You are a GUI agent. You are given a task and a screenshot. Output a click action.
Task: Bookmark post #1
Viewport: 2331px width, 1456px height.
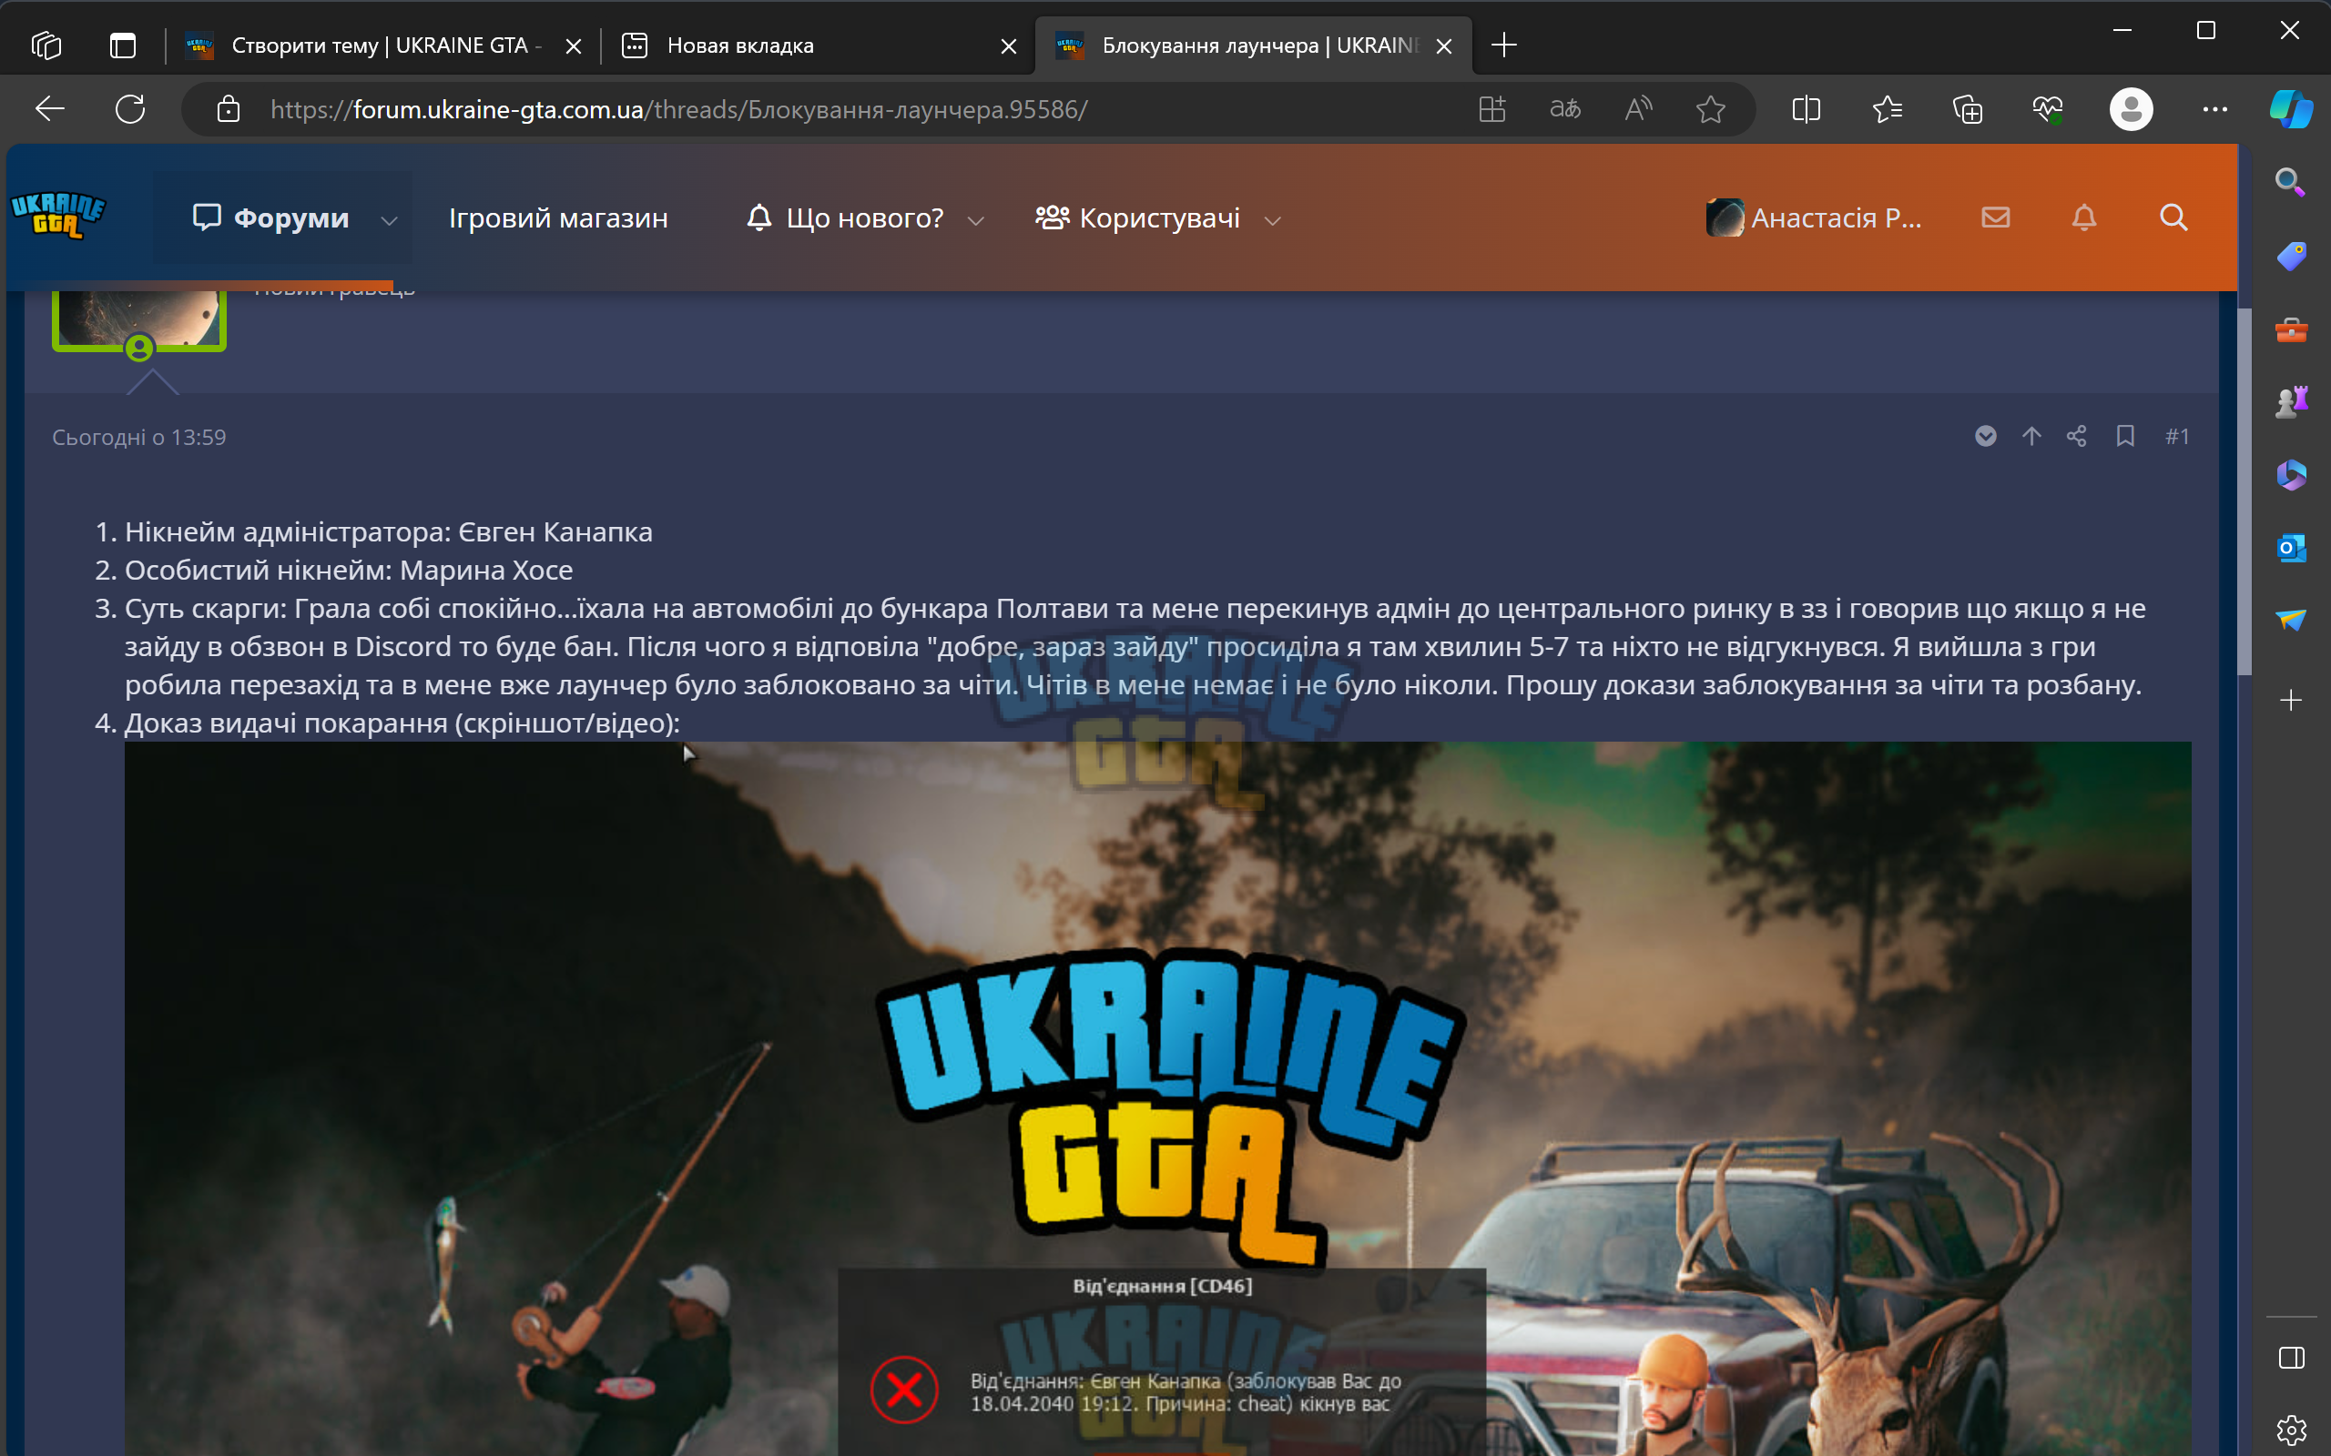2125,436
